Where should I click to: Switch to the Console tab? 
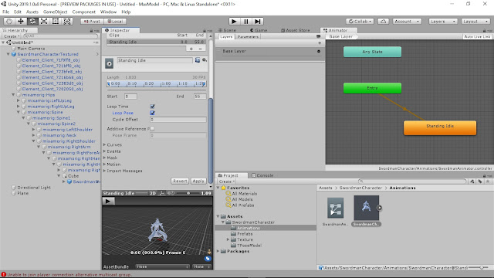click(x=262, y=175)
